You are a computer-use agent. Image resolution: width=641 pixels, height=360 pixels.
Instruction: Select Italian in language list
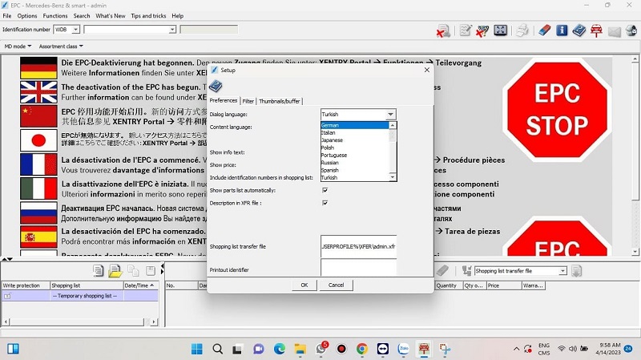pyautogui.click(x=354, y=132)
